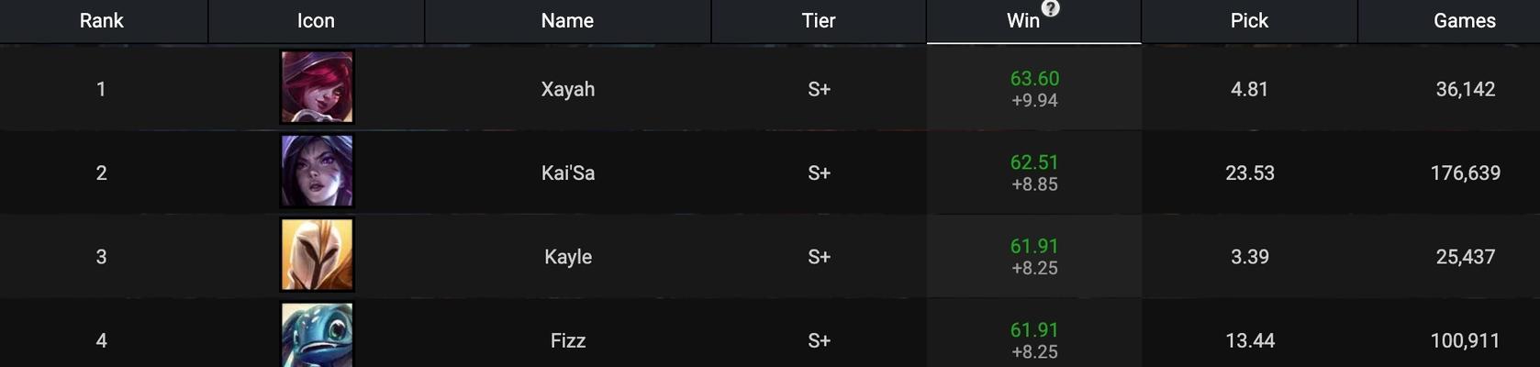Open the Kai'Sa champion name link
Viewport: 1540px width, 367px height.
(x=568, y=172)
